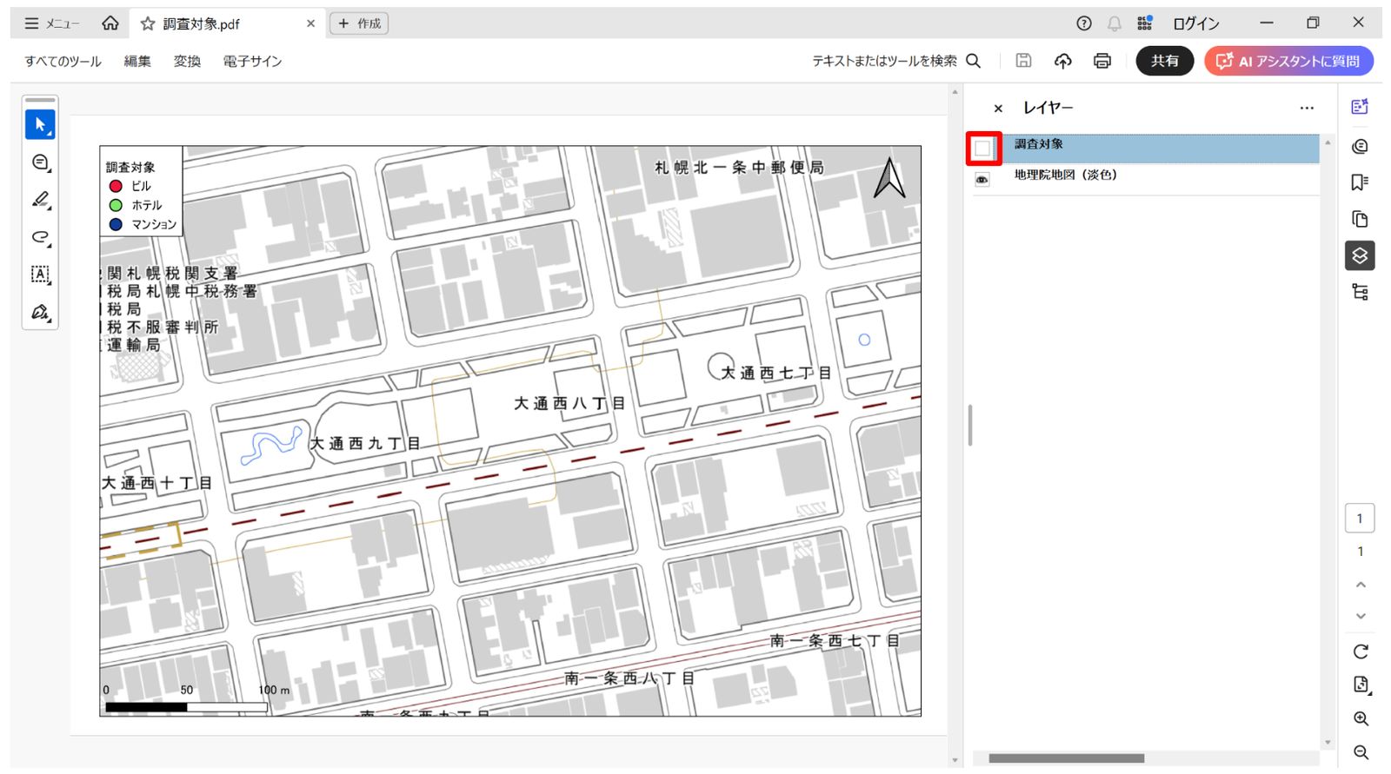Screen dimensions: 1391x774
Task: Close the 調査対象.pdf tab
Action: [x=310, y=23]
